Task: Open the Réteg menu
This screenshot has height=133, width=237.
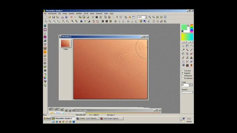Action: coord(65,14)
